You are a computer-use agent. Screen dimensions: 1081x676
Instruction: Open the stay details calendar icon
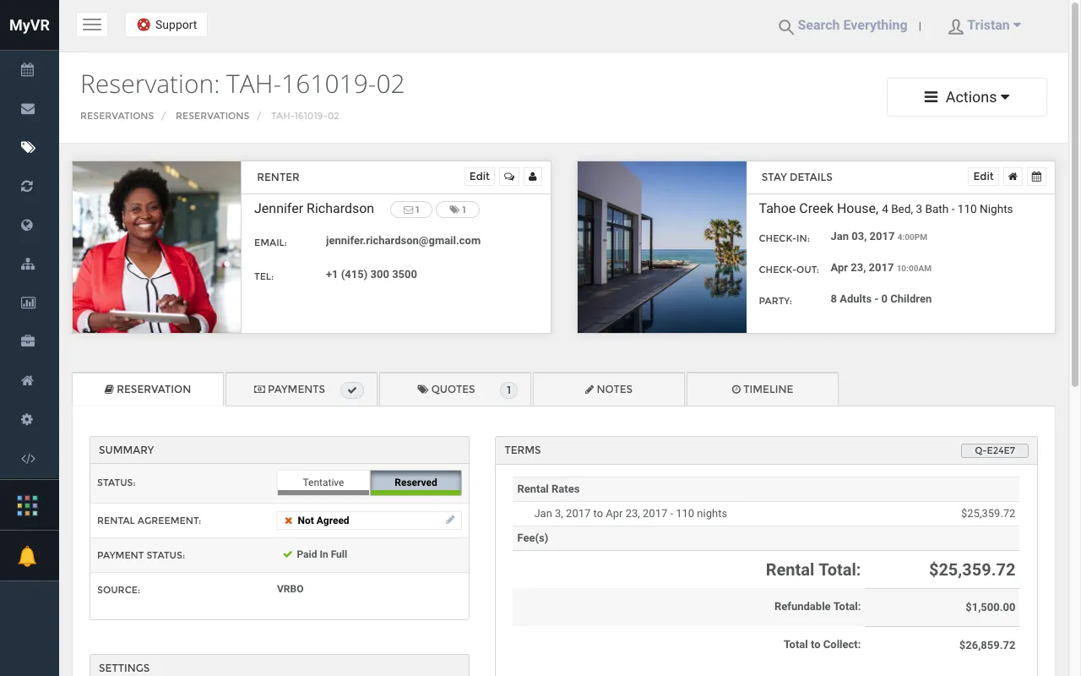pyautogui.click(x=1037, y=177)
